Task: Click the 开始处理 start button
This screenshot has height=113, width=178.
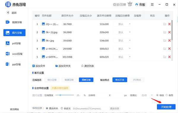Action: coord(166,107)
